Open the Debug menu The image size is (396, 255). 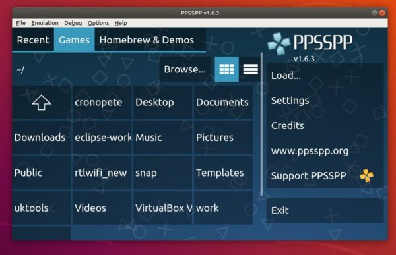(x=73, y=23)
